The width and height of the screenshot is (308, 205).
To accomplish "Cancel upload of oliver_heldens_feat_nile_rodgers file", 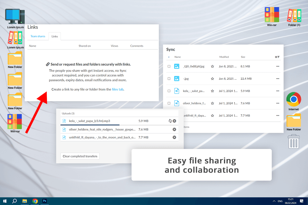I will click(x=174, y=129).
